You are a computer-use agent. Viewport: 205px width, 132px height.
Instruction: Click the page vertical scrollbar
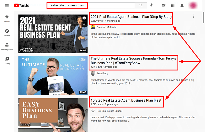pos(203,17)
